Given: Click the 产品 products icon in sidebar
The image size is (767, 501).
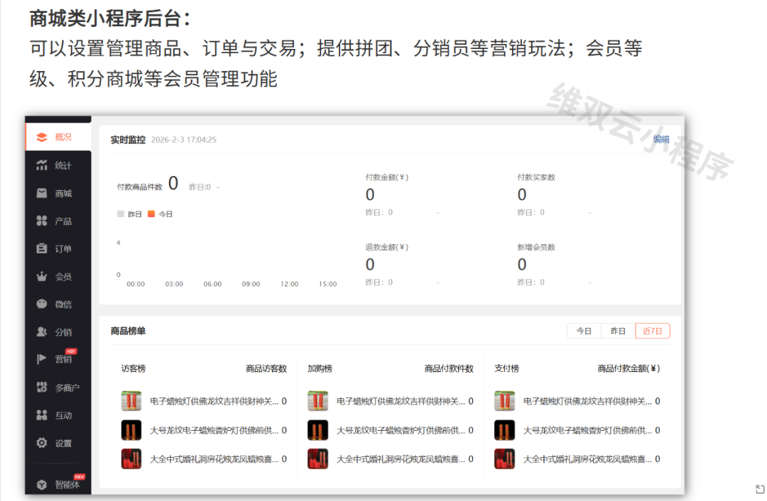Looking at the screenshot, I should click(42, 221).
